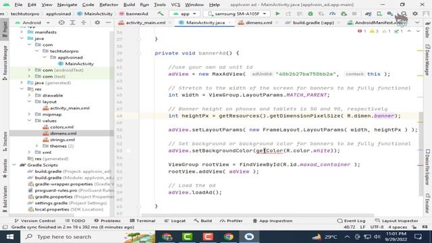The height and width of the screenshot is (243, 432).
Task: Select dimens.xml in project tree
Action: point(63,134)
